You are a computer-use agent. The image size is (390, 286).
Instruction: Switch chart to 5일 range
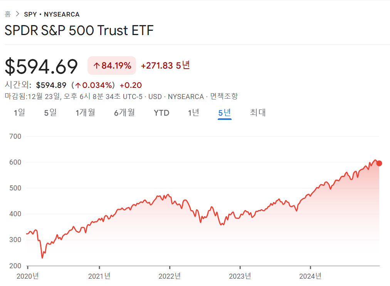click(50, 113)
